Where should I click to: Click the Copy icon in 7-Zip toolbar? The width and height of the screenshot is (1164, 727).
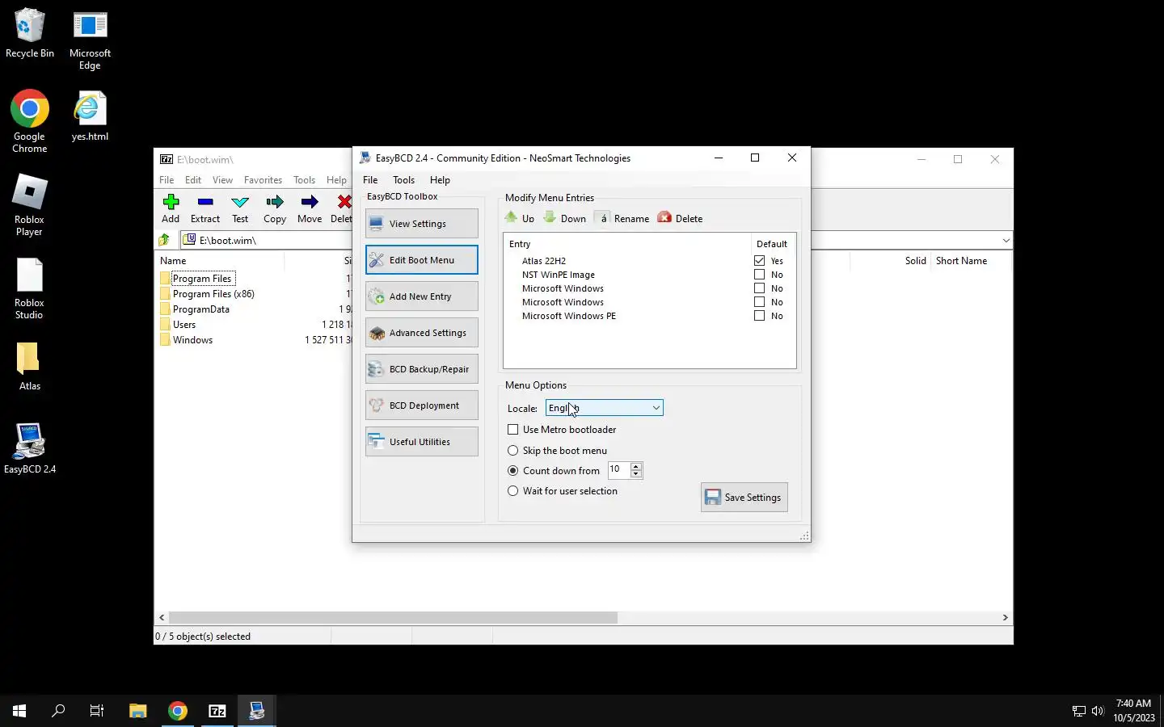(275, 202)
